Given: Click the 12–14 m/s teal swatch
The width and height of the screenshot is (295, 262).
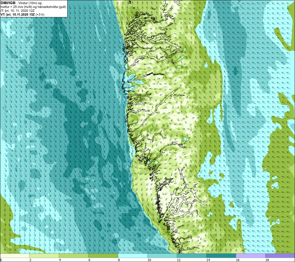Looking at the screenshot, I should coord(191,256).
